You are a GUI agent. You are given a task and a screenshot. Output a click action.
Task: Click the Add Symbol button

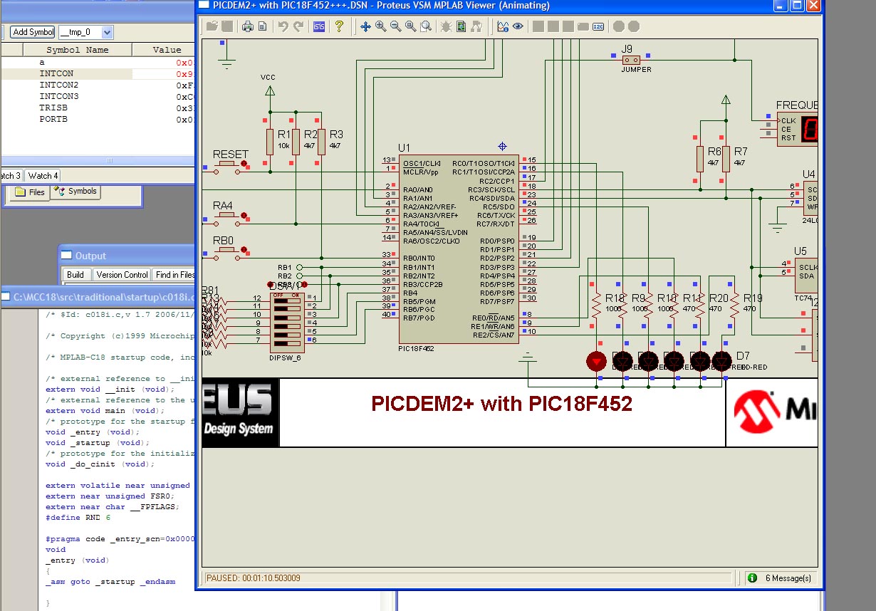tap(33, 32)
